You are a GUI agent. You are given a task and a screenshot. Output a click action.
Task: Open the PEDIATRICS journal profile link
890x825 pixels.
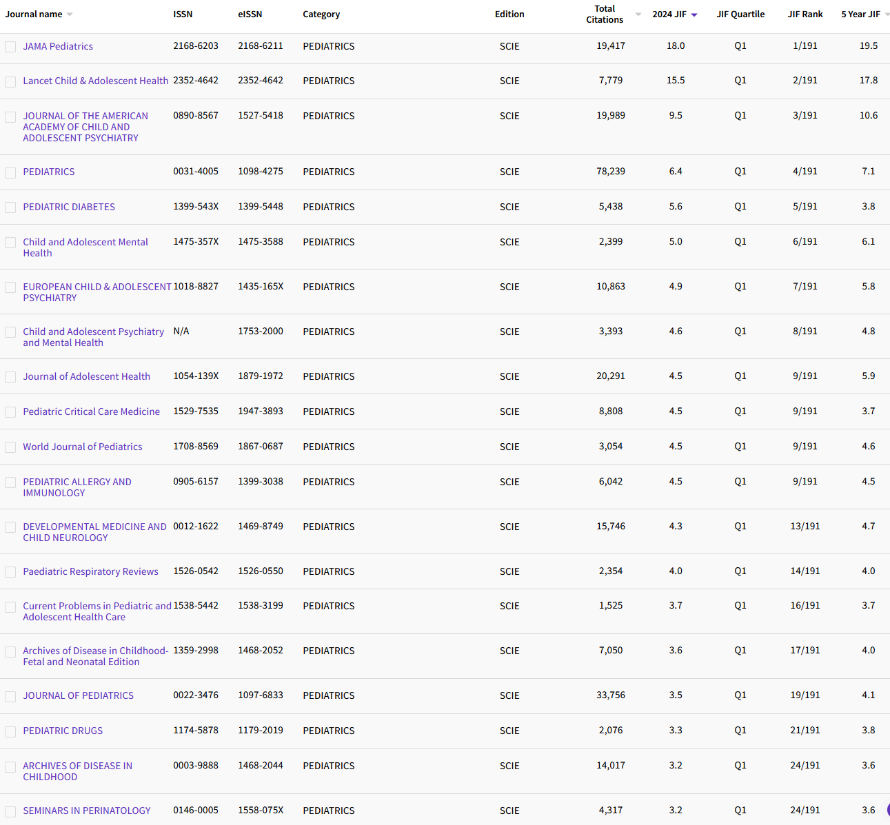[49, 172]
